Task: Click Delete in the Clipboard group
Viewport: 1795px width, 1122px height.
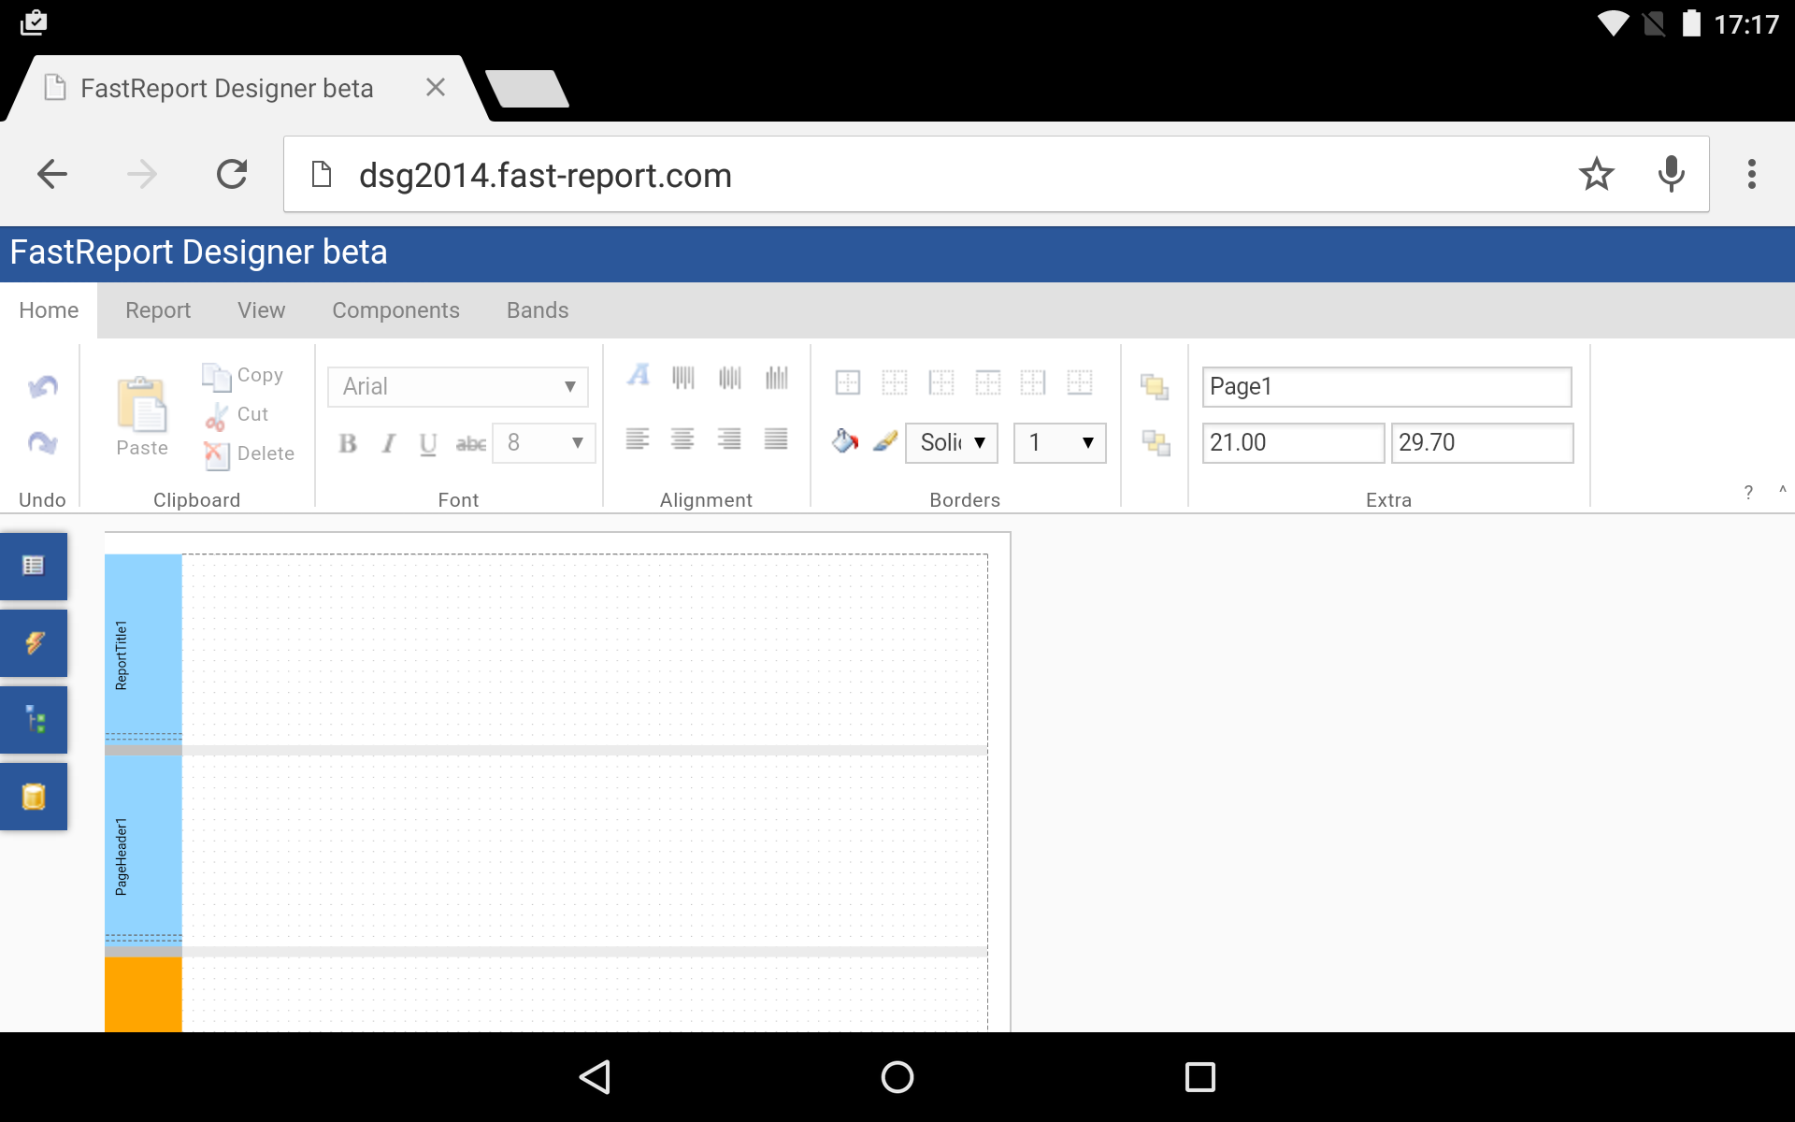Action: (249, 453)
